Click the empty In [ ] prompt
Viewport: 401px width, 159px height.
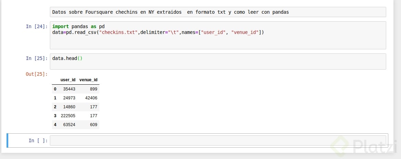38,140
